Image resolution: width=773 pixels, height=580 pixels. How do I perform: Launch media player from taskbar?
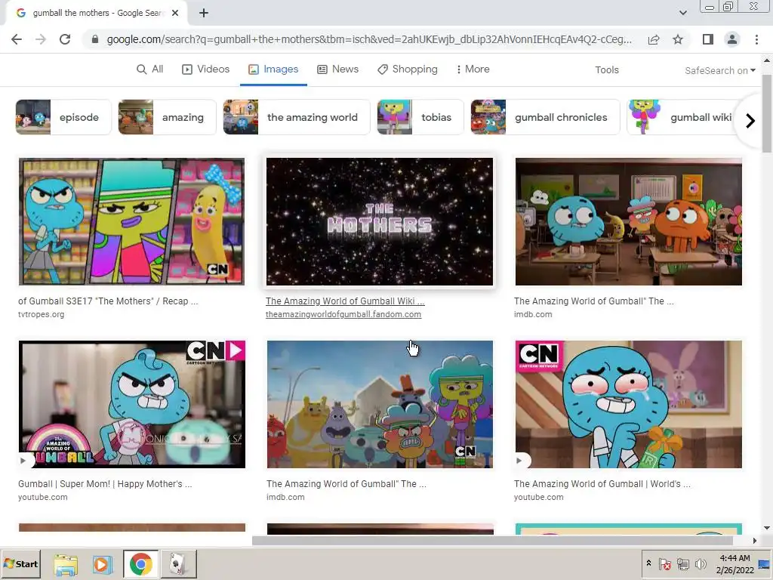tap(103, 564)
